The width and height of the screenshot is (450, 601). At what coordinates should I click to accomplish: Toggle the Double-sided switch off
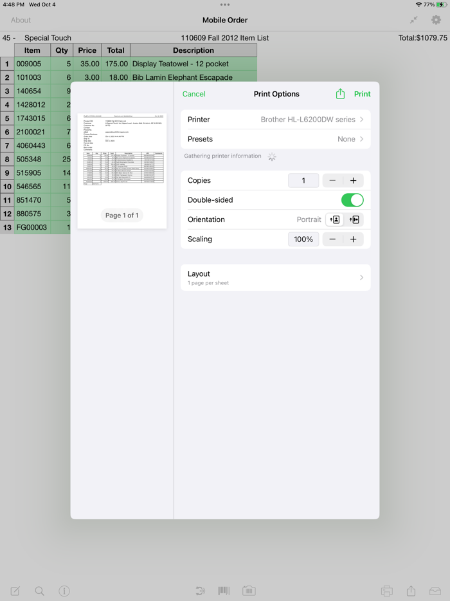pyautogui.click(x=352, y=200)
